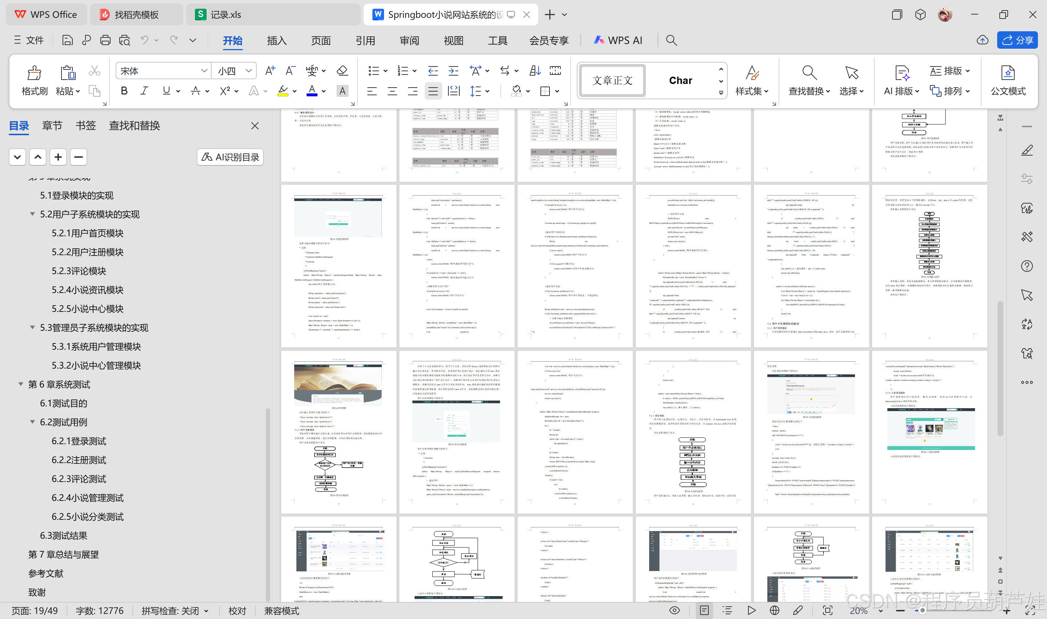Switch to the 插入 ribbon tab
The height and width of the screenshot is (619, 1047).
(x=276, y=40)
